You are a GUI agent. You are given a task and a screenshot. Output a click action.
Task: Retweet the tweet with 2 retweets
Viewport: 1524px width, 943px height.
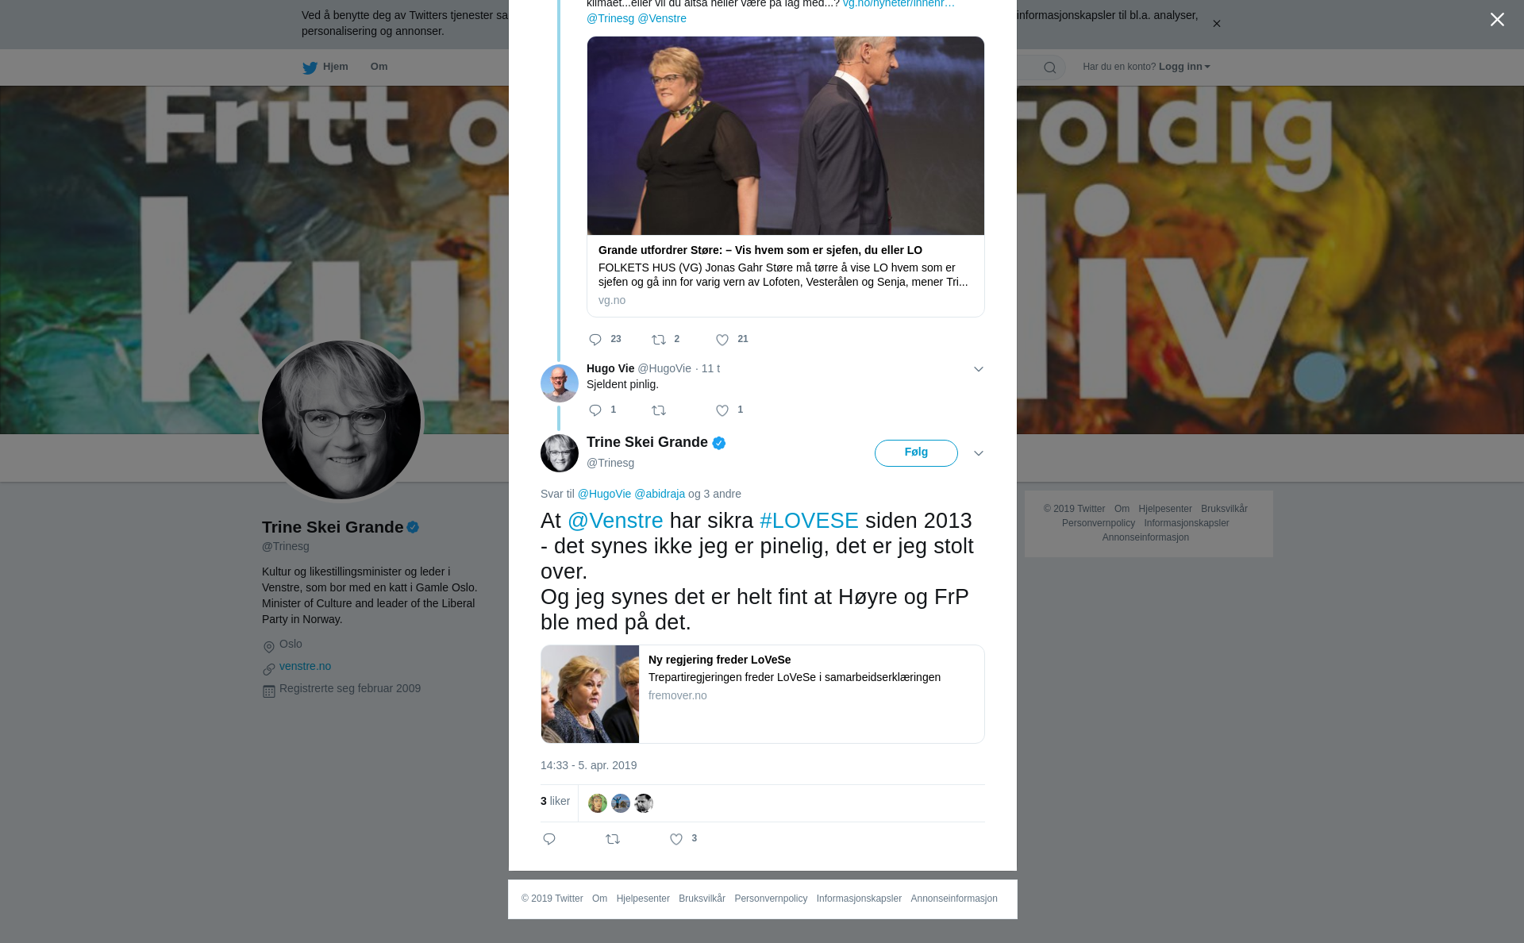click(x=659, y=340)
